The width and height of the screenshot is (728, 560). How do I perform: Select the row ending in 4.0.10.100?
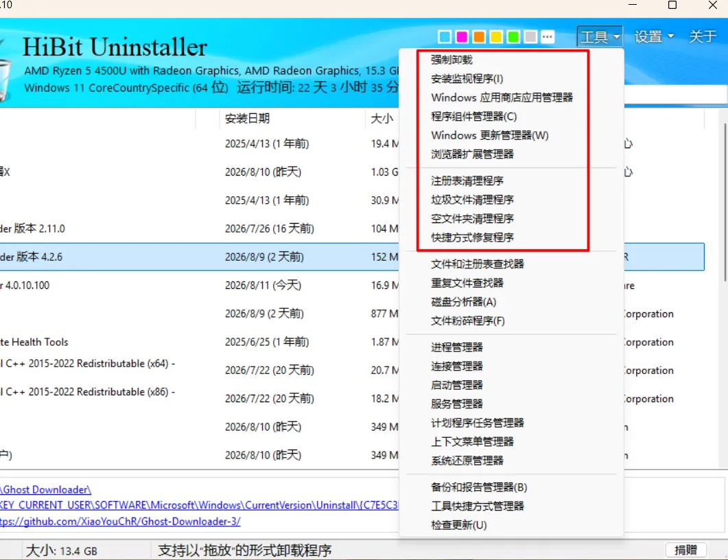200,285
